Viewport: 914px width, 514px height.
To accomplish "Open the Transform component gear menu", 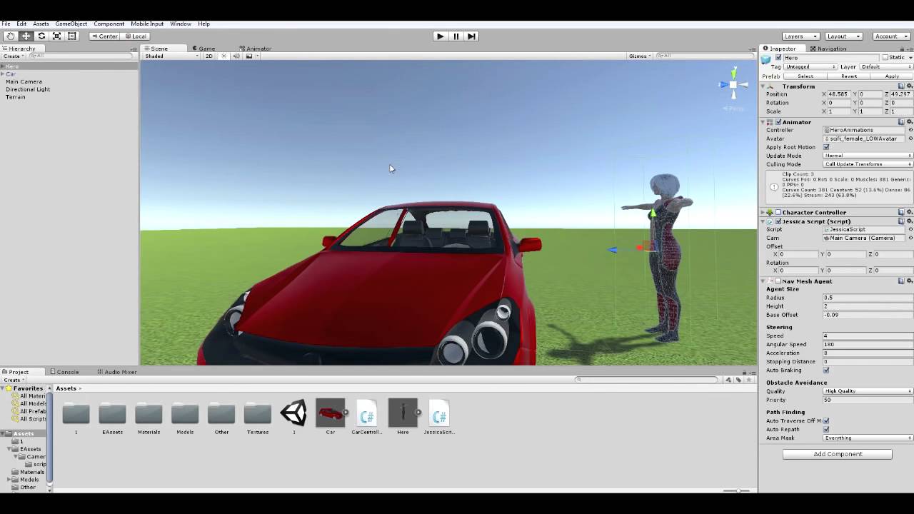I will (x=910, y=86).
